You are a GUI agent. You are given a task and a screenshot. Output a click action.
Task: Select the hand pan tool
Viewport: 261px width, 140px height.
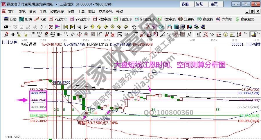[134, 27]
